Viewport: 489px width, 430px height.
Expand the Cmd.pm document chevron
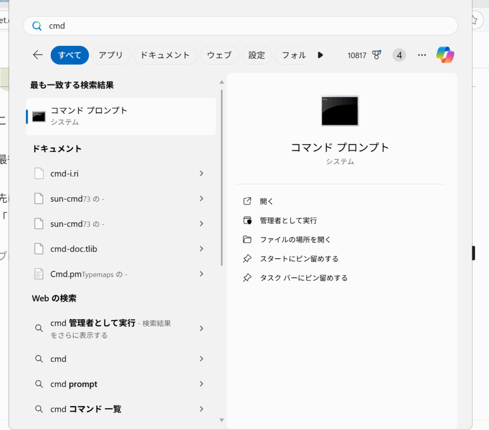pos(202,274)
